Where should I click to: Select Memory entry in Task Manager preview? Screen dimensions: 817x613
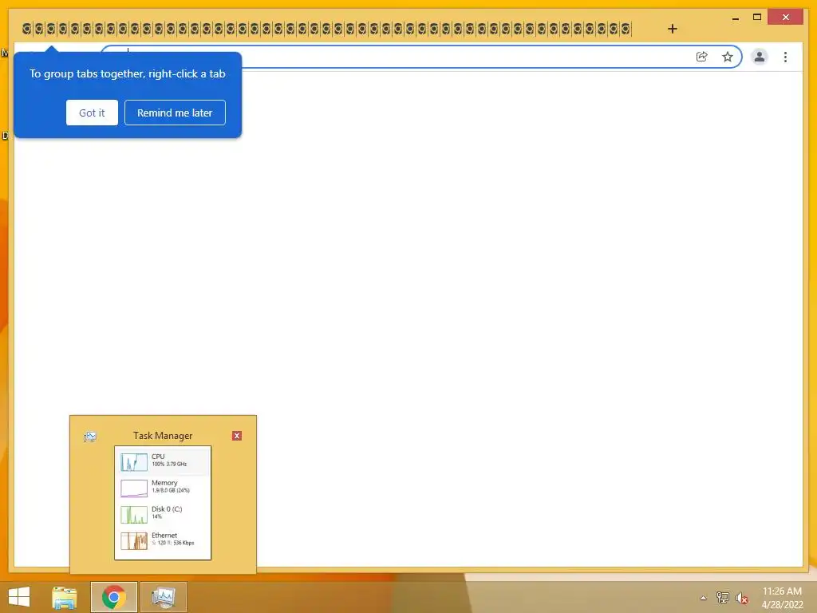tap(163, 488)
